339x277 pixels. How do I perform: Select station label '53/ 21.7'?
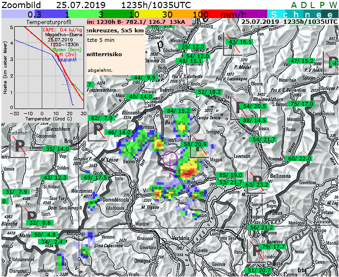[x=229, y=182]
